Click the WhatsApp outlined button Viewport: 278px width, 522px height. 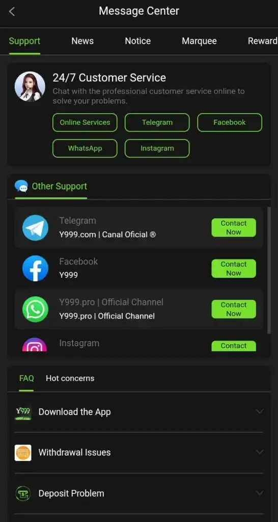click(x=85, y=148)
